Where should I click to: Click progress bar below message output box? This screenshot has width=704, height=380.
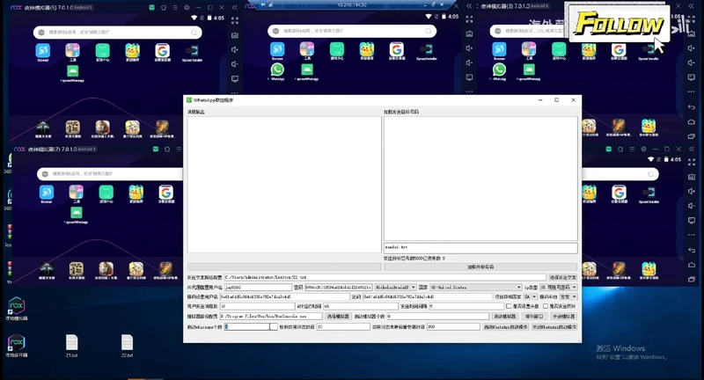point(284,267)
